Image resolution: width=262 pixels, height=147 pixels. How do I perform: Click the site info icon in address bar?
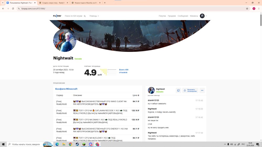(19, 9)
